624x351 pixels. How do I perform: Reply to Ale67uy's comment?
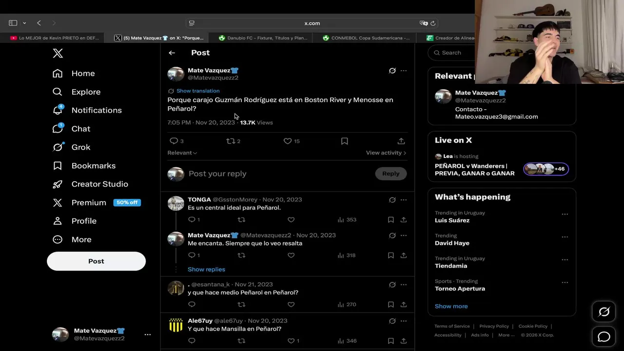tap(192, 341)
